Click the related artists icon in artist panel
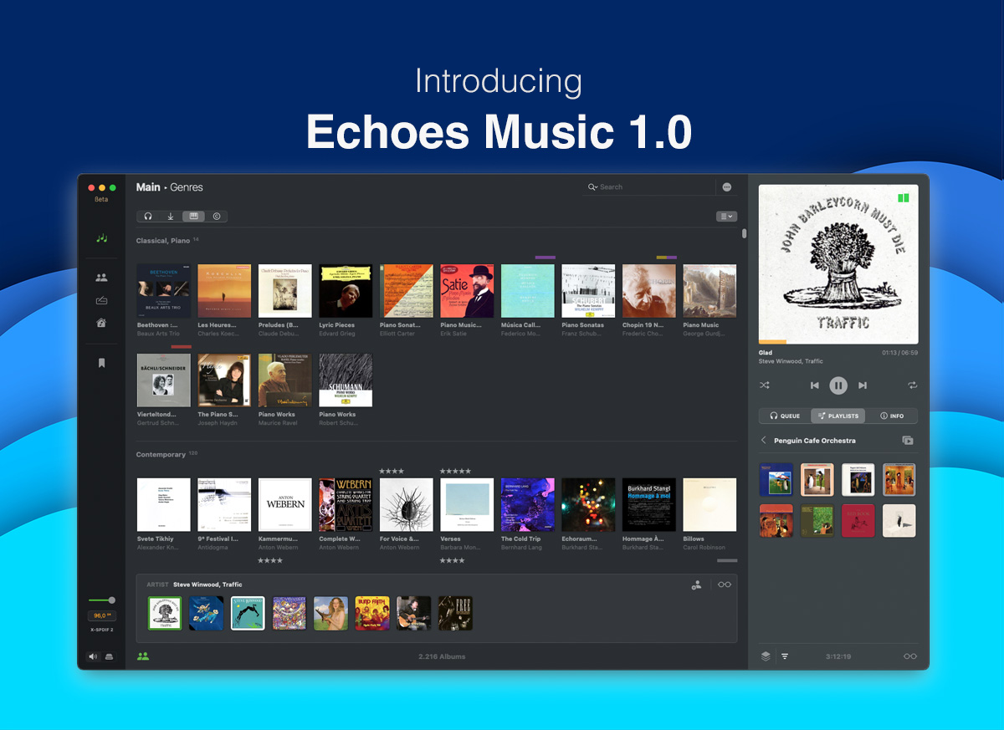This screenshot has height=730, width=1004. tap(696, 585)
